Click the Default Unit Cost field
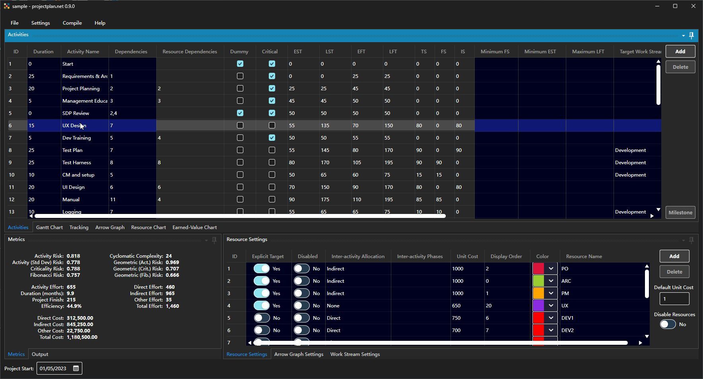The height and width of the screenshot is (379, 703). point(674,299)
